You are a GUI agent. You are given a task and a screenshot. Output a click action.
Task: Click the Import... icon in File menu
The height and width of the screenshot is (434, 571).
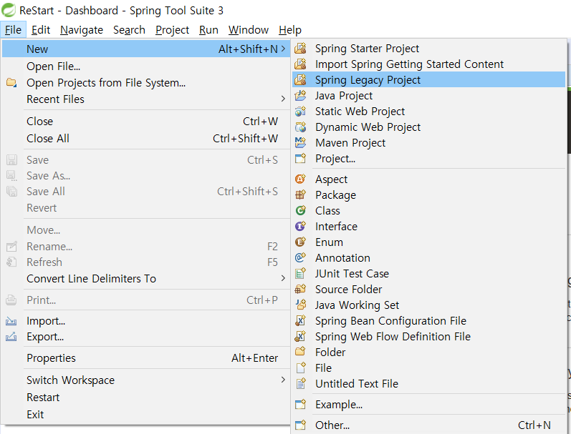(x=11, y=321)
